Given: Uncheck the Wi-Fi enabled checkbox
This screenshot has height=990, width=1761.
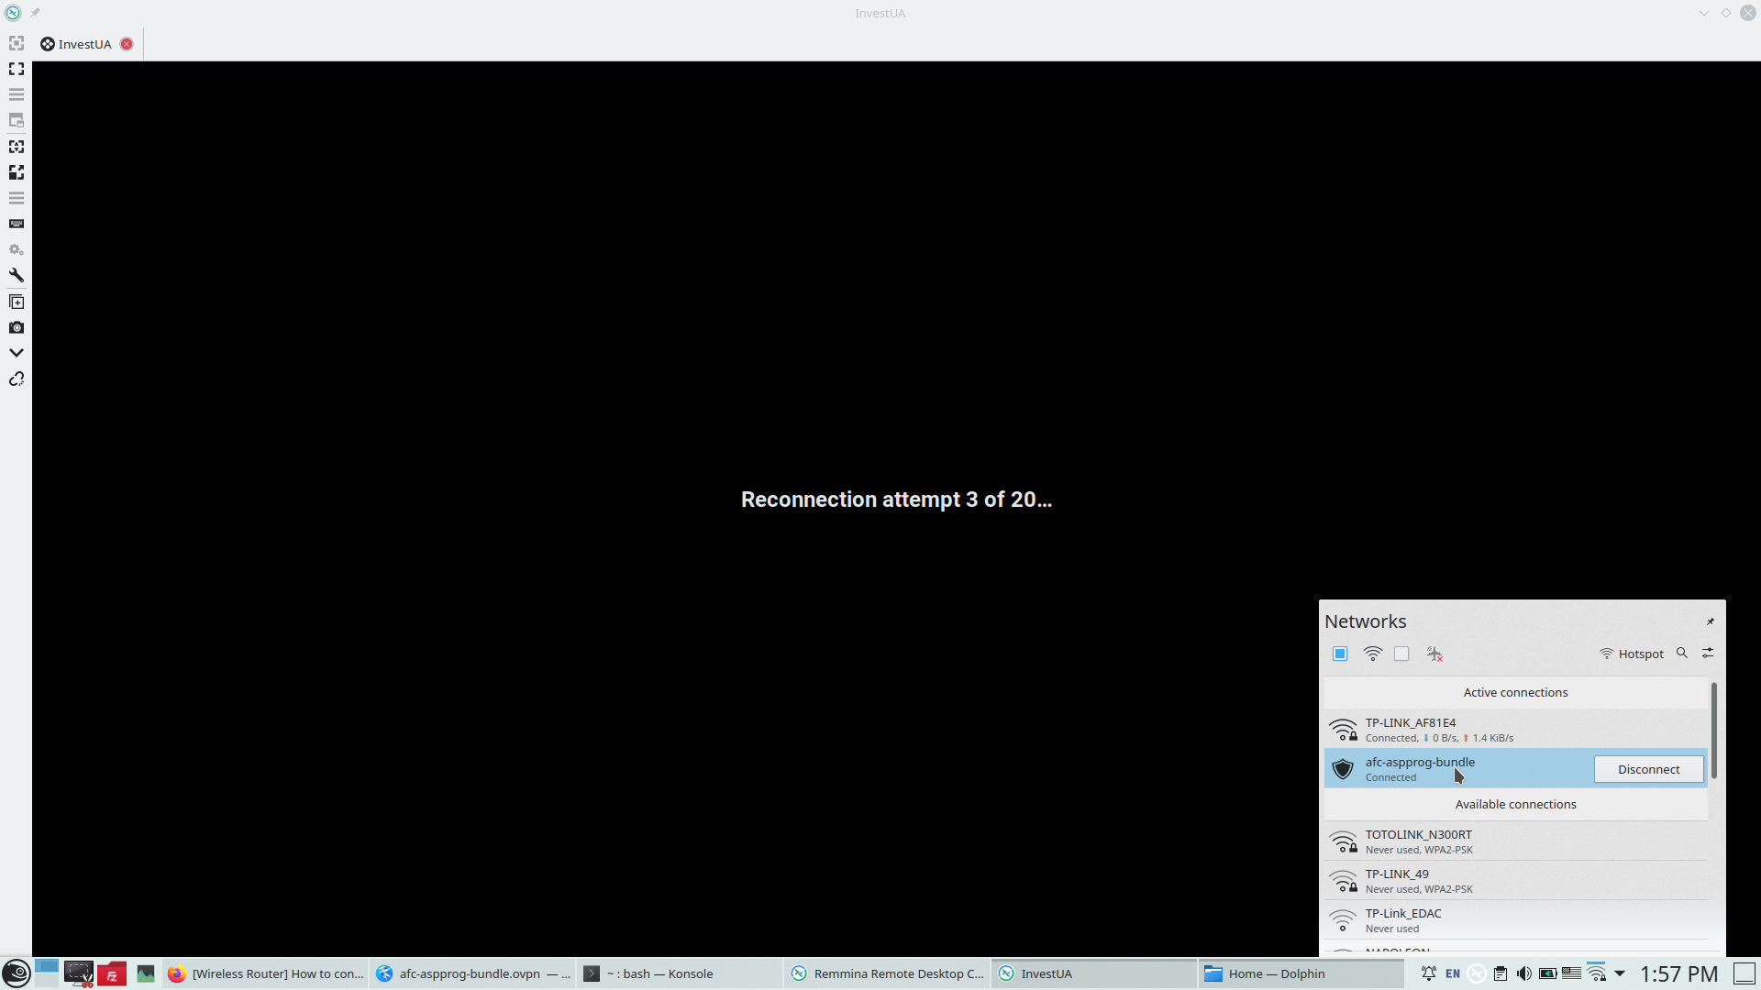Looking at the screenshot, I should pyautogui.click(x=1340, y=654).
